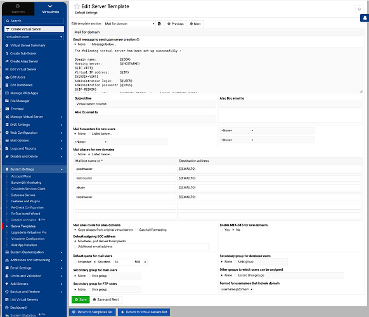Open Edit Virtual Server

23,69
